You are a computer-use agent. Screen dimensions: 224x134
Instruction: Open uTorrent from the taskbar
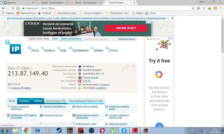[113, 131]
